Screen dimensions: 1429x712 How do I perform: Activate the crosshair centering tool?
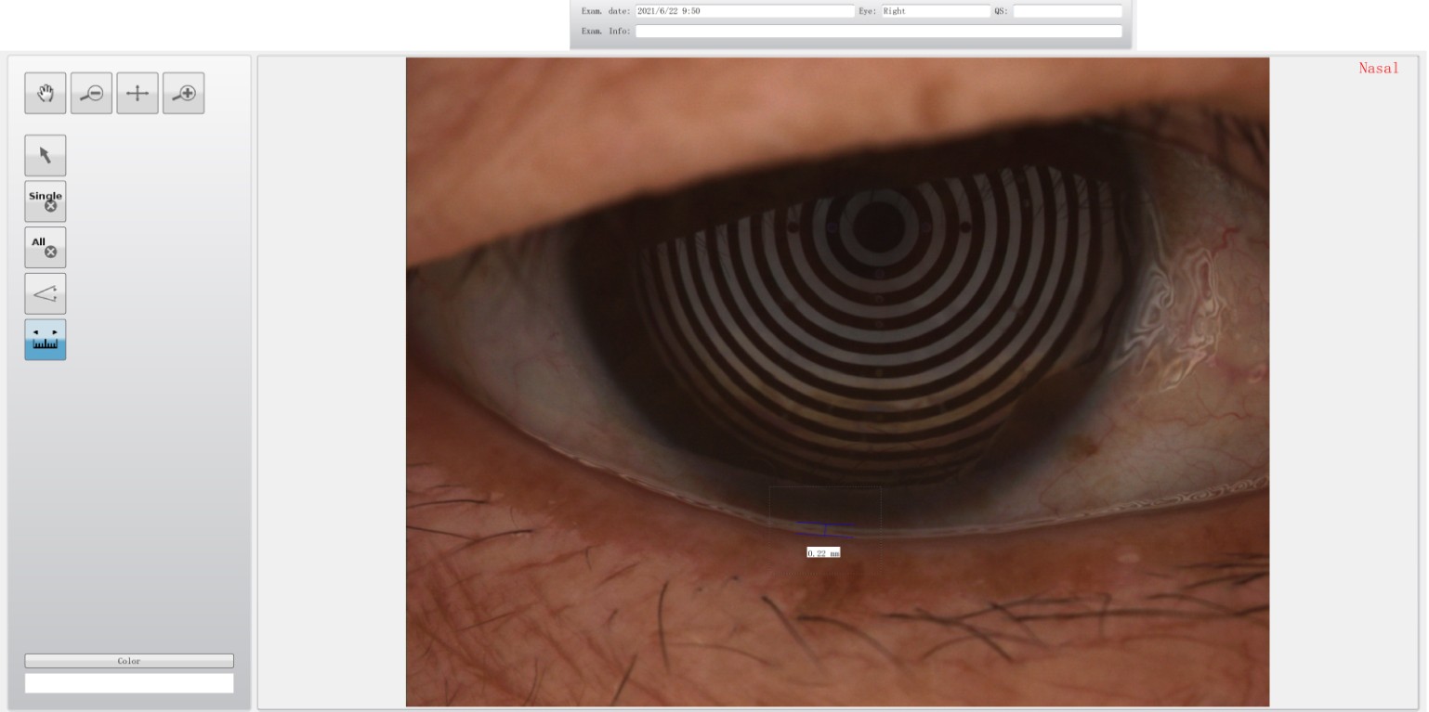(x=138, y=93)
